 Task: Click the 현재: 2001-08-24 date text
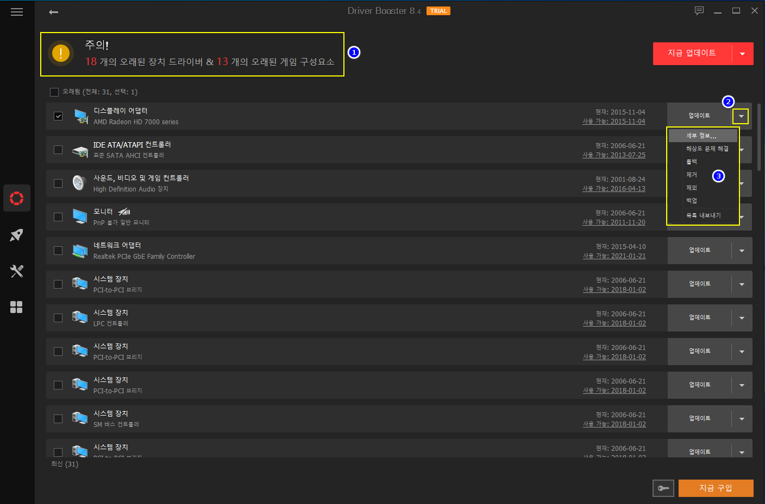click(x=620, y=180)
